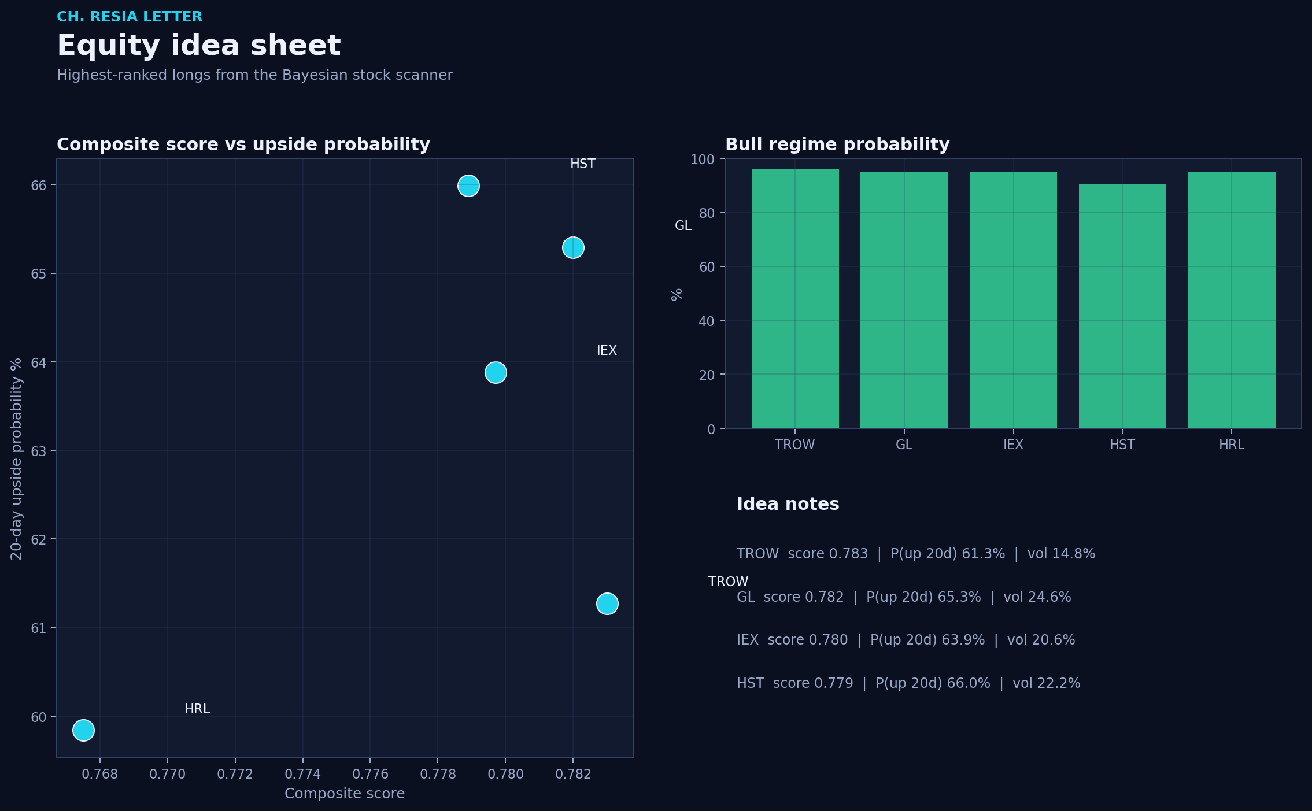Click the 20-day upside probability % axis label
This screenshot has width=1312, height=811.
(x=16, y=458)
